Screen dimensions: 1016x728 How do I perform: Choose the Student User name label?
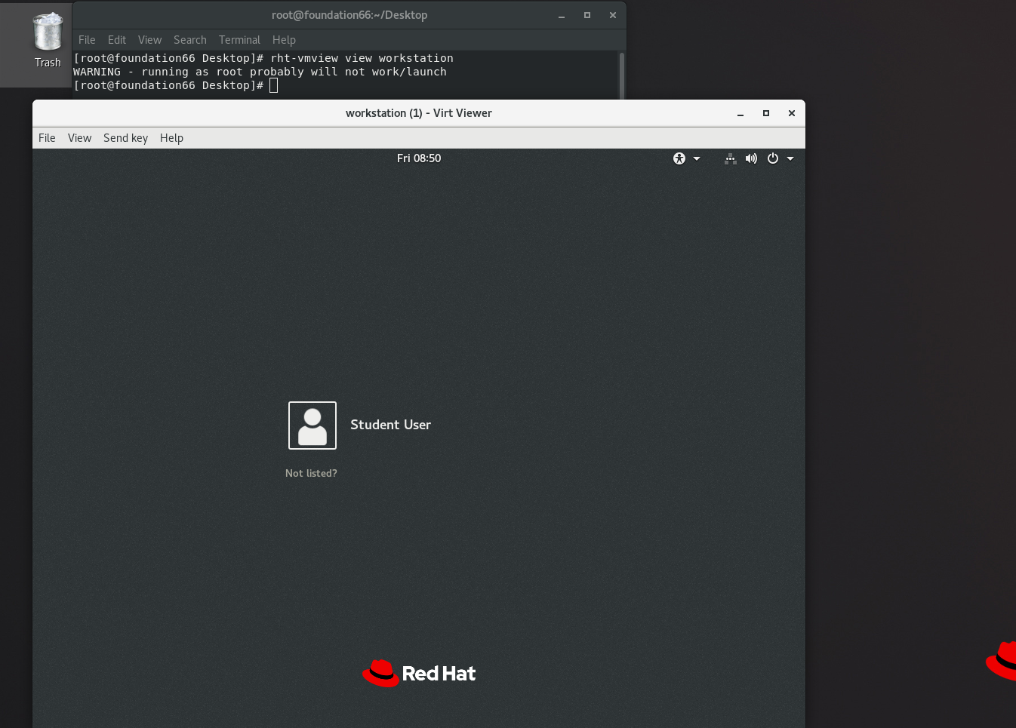(390, 425)
